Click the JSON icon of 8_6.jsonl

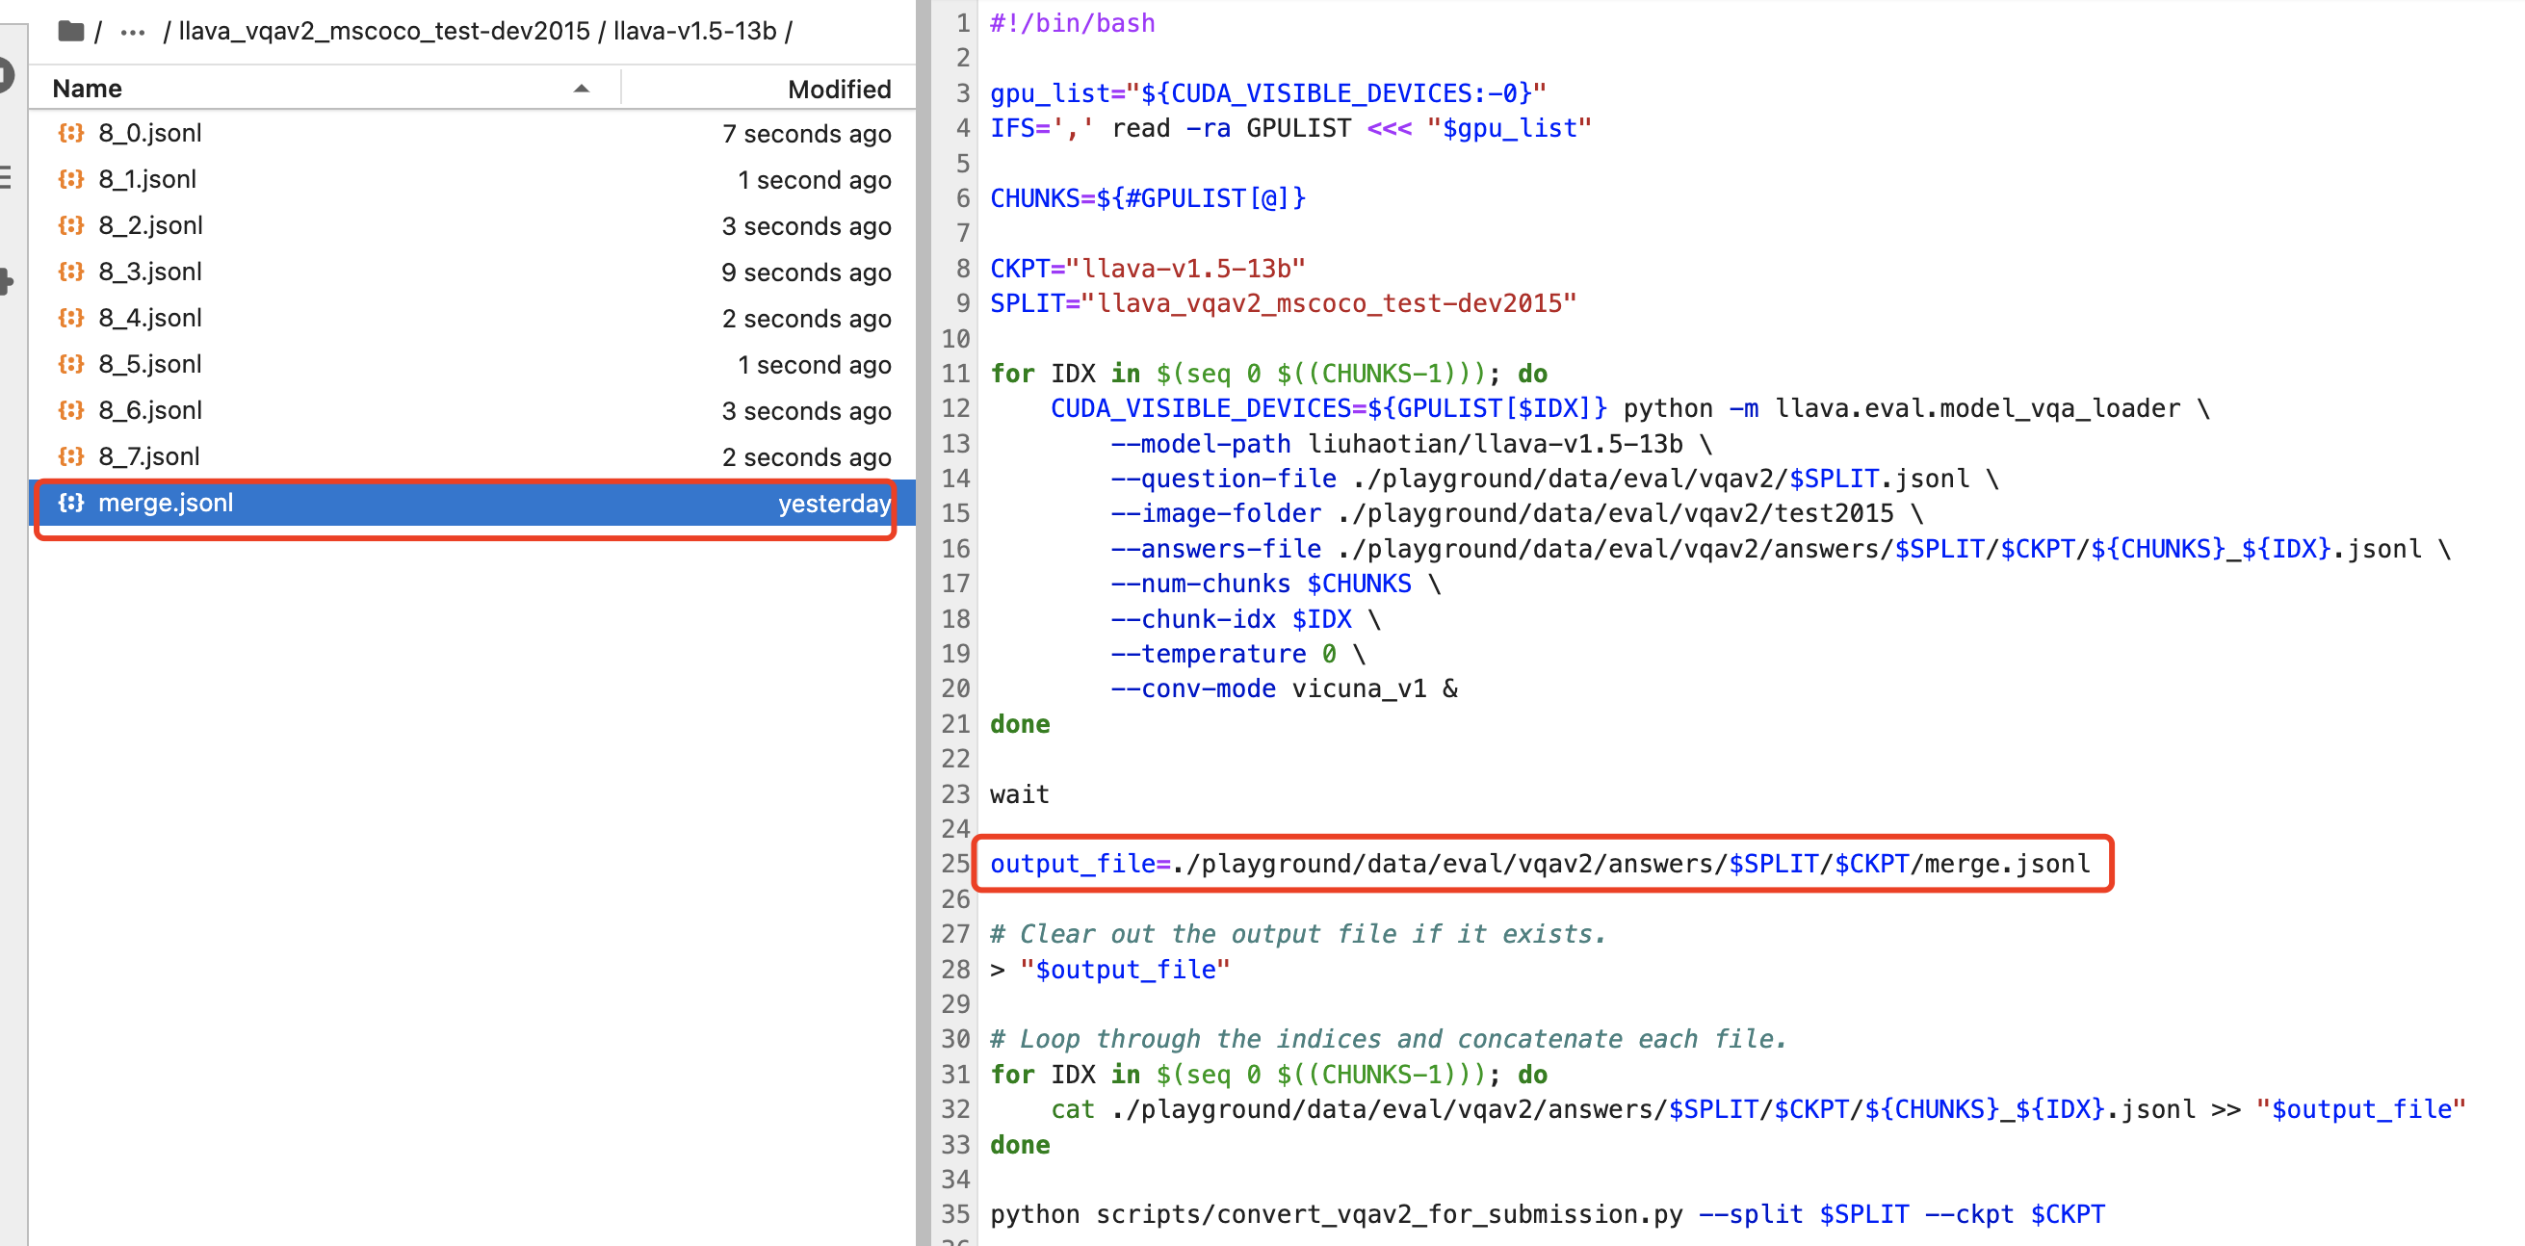tap(70, 410)
